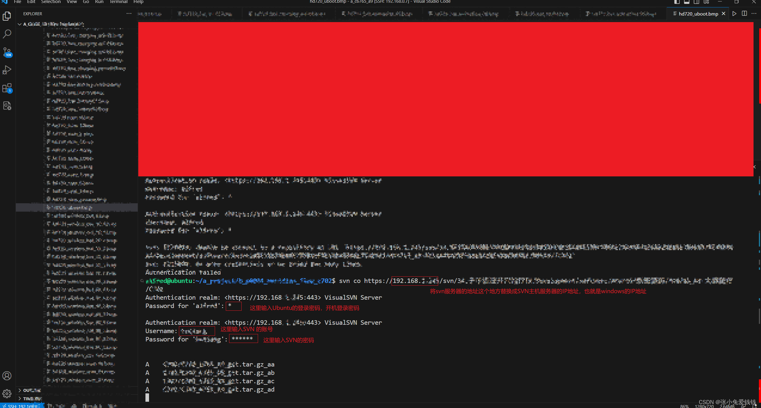Click the Username terminal prompt line

pos(180,331)
